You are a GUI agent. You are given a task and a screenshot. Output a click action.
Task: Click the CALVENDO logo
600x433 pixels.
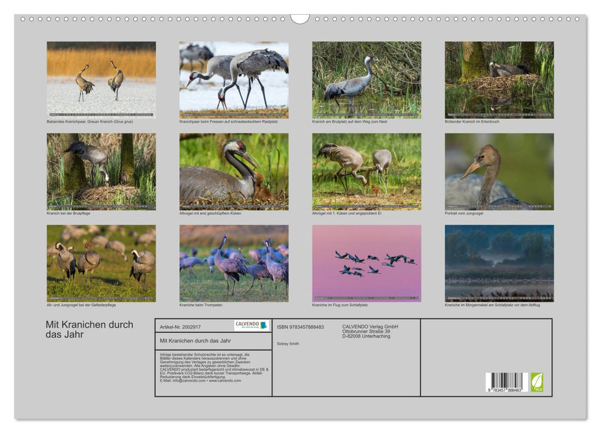tap(251, 325)
